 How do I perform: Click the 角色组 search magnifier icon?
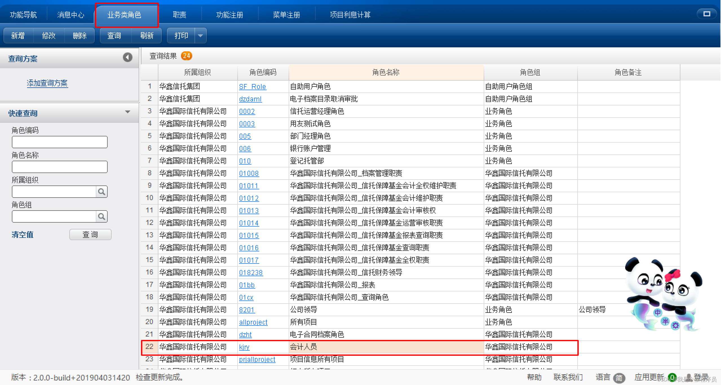point(101,217)
